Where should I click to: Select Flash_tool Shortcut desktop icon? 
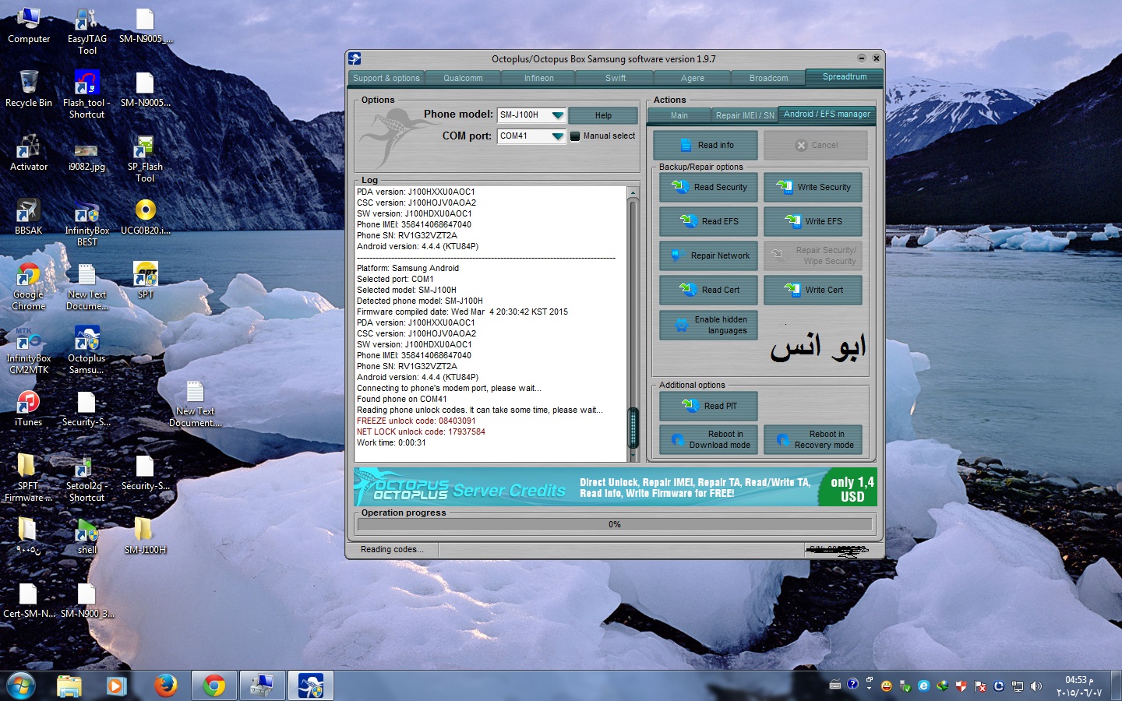(x=86, y=95)
